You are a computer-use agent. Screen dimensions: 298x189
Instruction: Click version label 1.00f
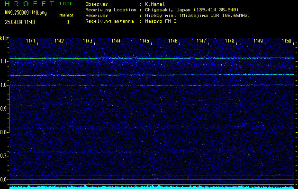(65, 4)
